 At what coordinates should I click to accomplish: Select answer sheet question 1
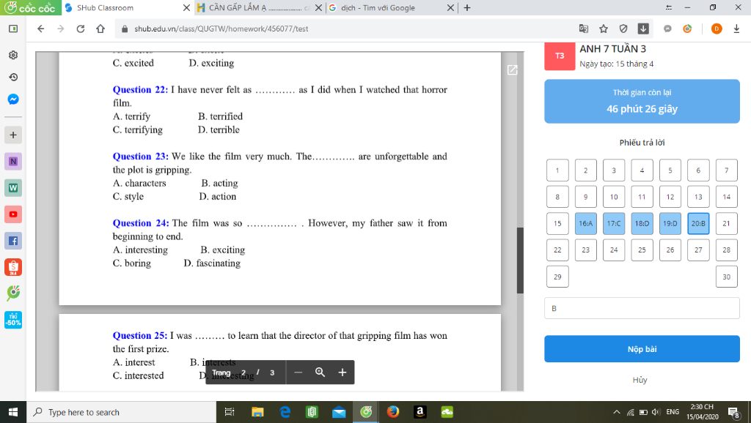557,171
